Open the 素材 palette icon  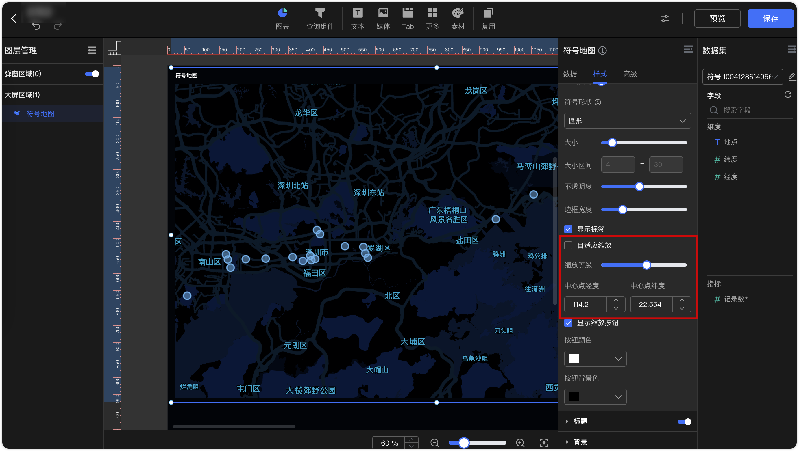458,13
